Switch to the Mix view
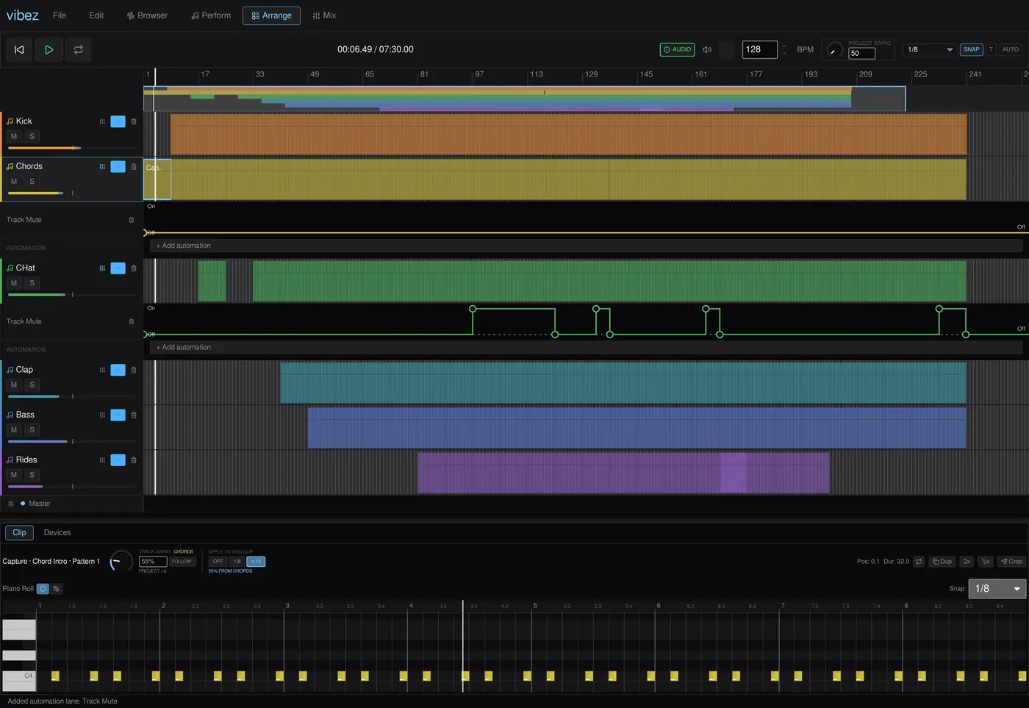This screenshot has width=1029, height=708. [x=324, y=15]
